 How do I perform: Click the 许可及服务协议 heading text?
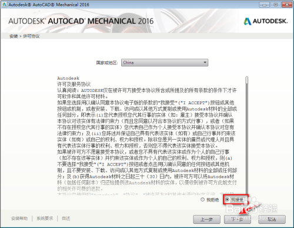(x=74, y=84)
